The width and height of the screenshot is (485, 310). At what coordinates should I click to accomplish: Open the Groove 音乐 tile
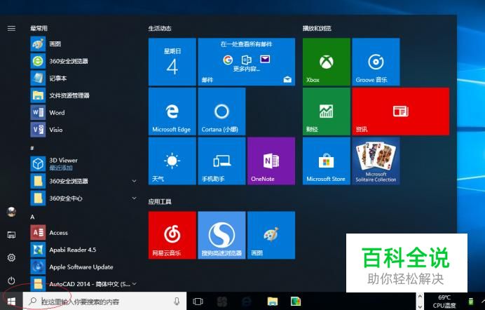pos(376,62)
